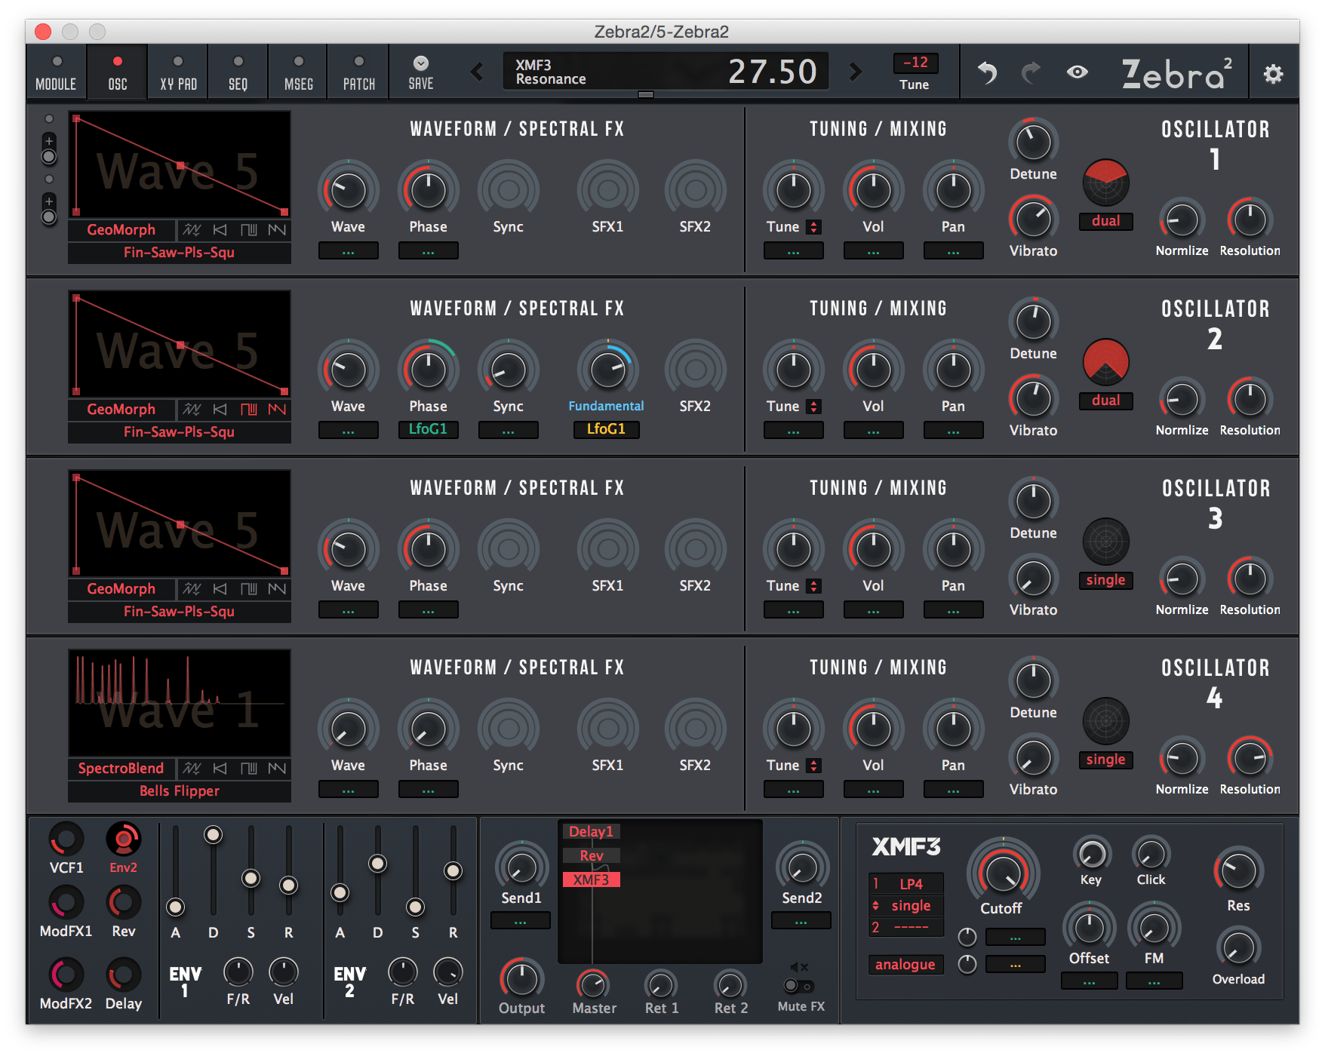This screenshot has height=1056, width=1325.
Task: Click the ModFX1 knob
Action: (66, 902)
